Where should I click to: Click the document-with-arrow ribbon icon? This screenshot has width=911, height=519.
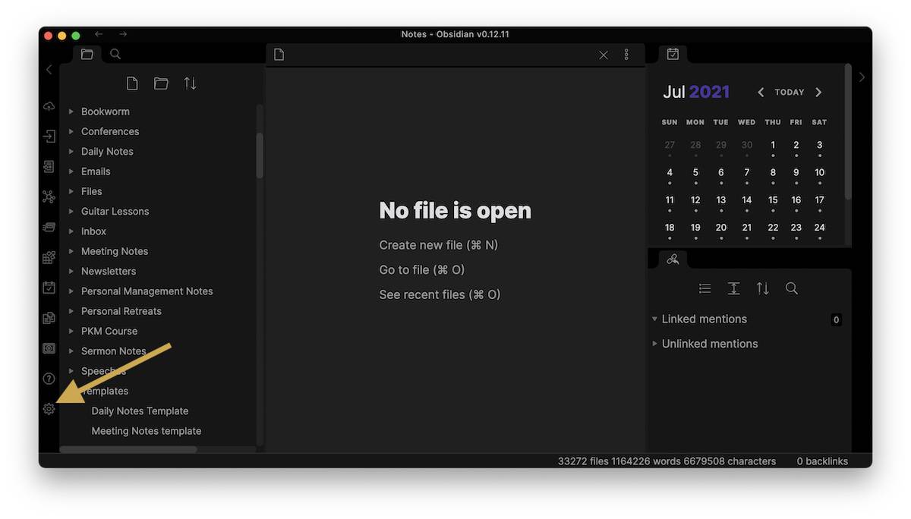pos(49,166)
